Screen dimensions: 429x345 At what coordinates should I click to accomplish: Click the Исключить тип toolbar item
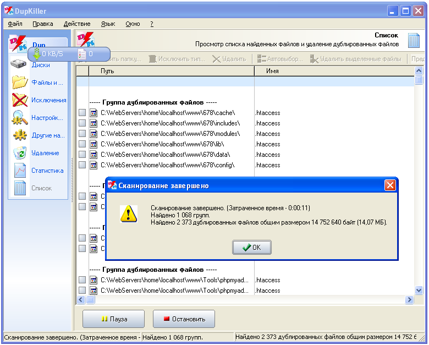point(177,59)
